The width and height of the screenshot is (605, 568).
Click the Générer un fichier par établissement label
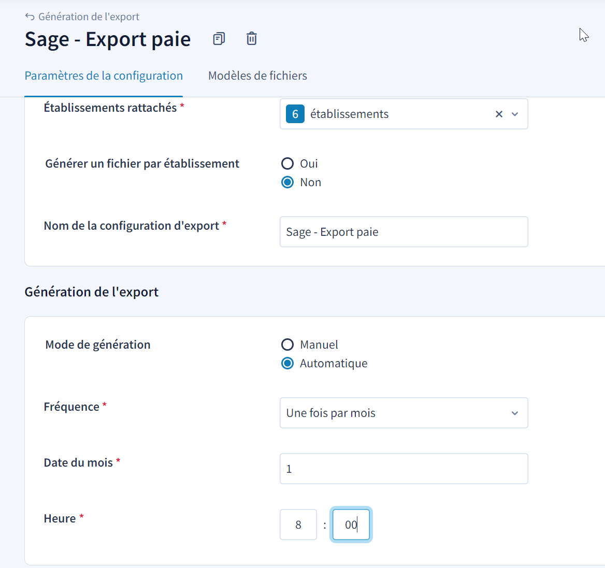coord(142,164)
